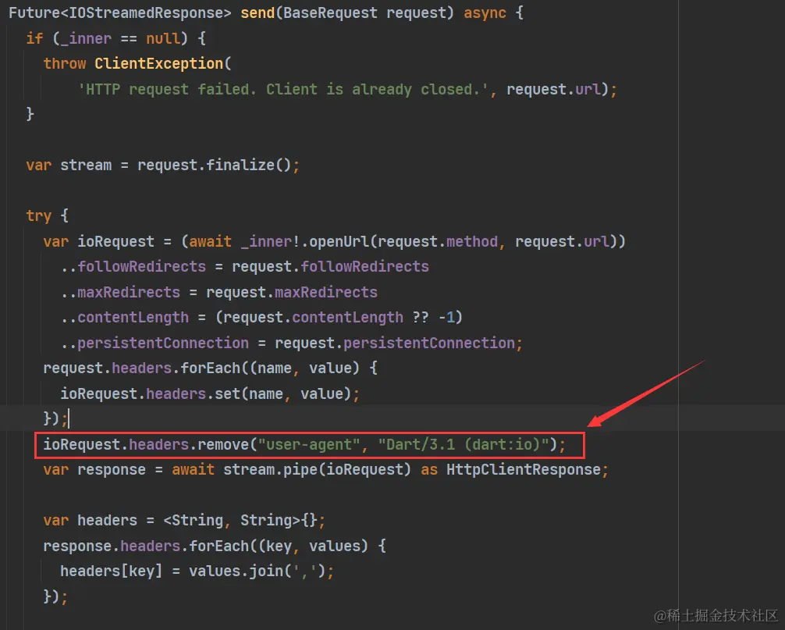Click '_inner == null' condition in if statement
Image resolution: width=785 pixels, height=630 pixels.
point(119,38)
